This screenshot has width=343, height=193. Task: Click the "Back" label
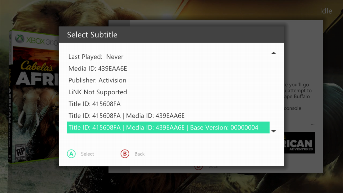point(139,154)
